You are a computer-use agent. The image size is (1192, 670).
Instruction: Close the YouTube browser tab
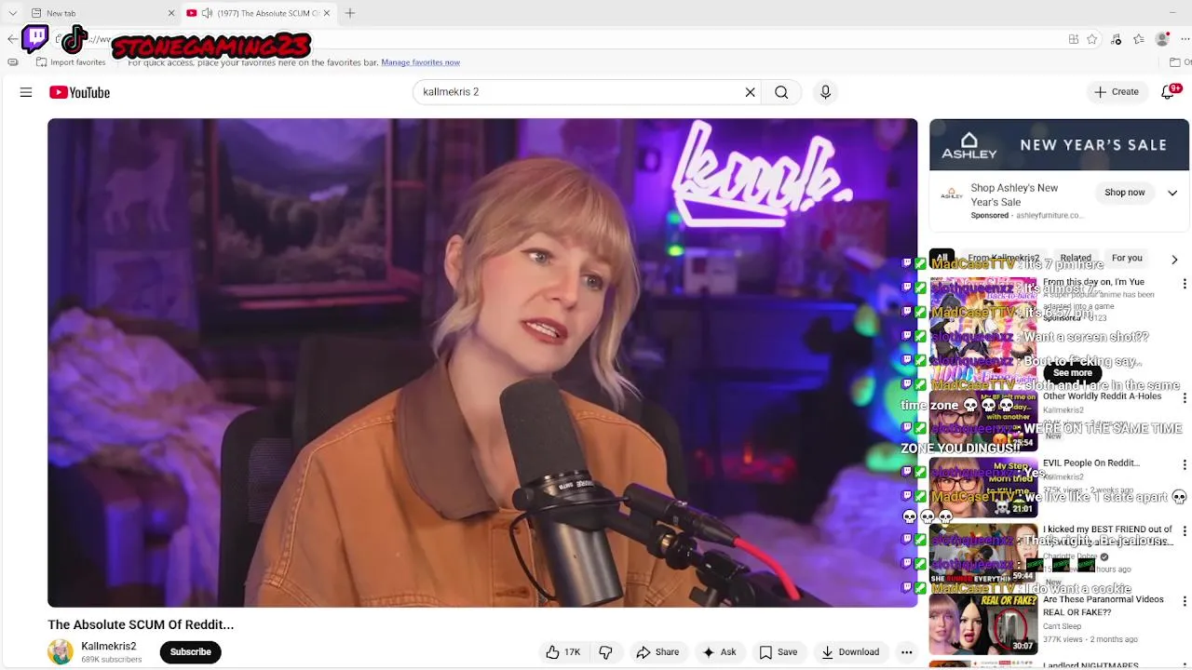coord(327,13)
